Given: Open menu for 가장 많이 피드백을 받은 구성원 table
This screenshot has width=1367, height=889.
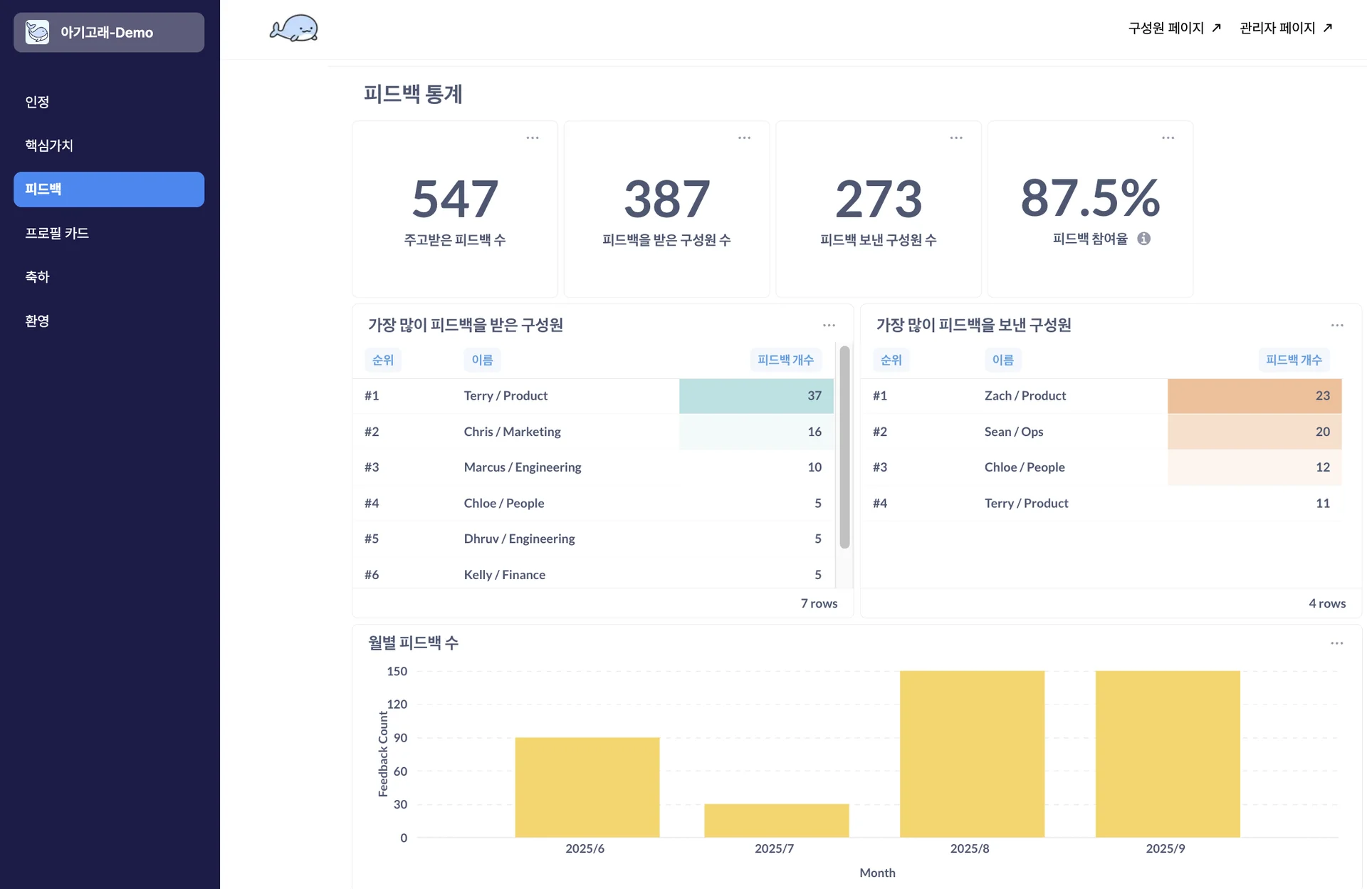Looking at the screenshot, I should click(829, 325).
